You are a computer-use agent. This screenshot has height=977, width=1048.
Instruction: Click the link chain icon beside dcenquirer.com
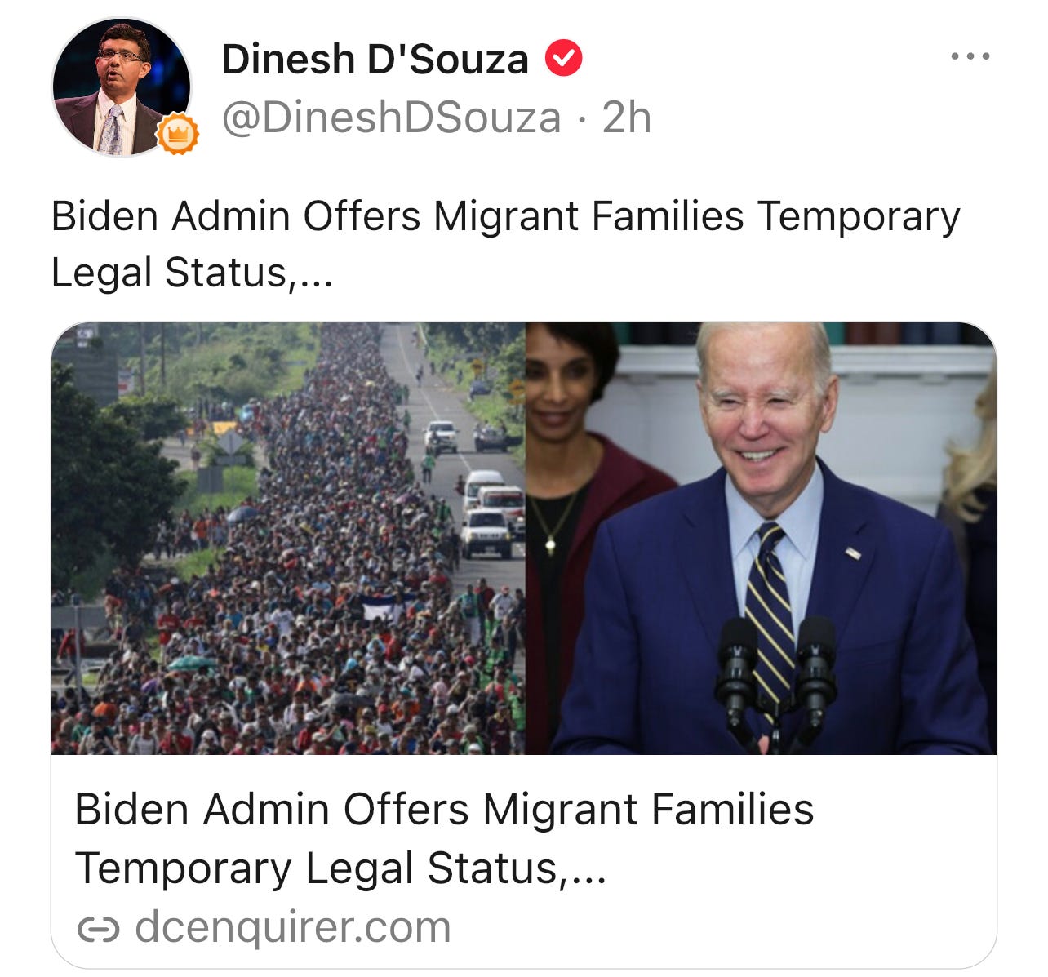(x=98, y=929)
